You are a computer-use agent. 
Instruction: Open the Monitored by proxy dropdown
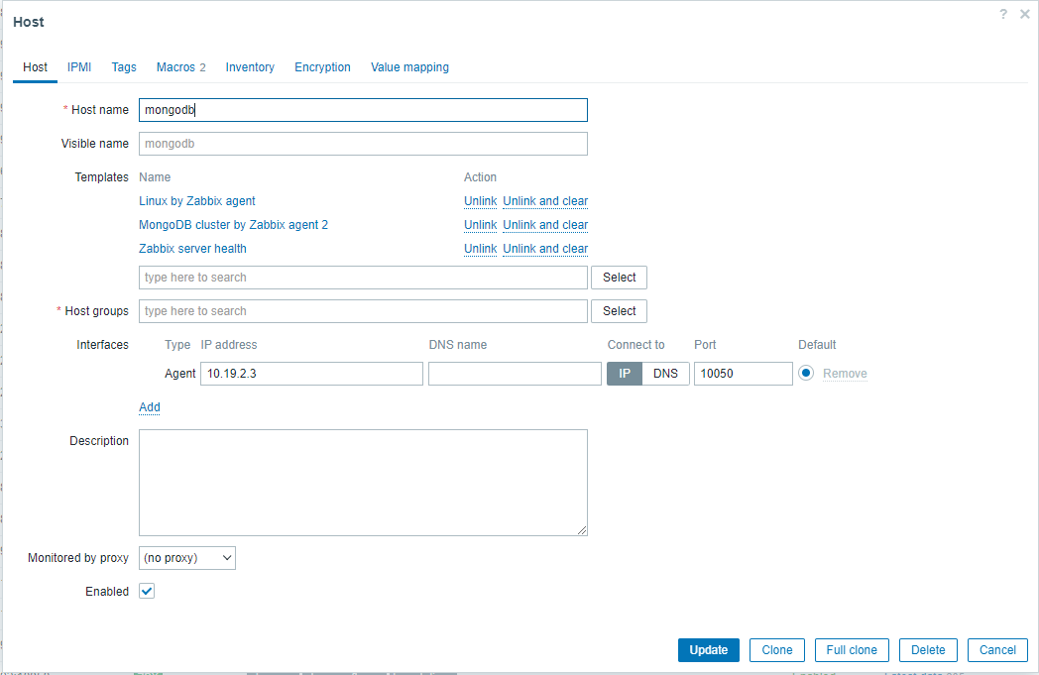(186, 558)
